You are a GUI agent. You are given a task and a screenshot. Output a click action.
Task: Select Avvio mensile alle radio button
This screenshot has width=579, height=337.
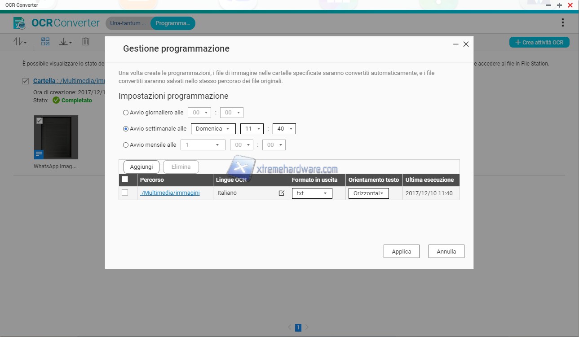[126, 145]
